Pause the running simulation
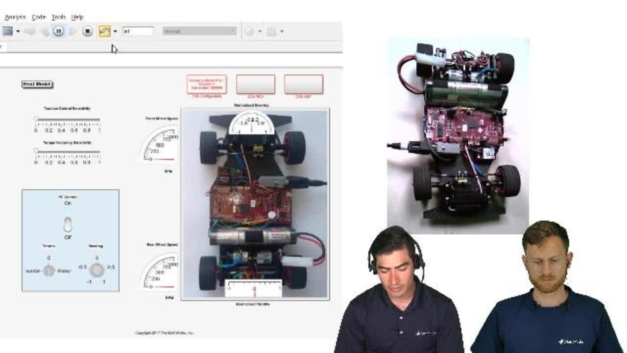The width and height of the screenshot is (627, 353). point(58,31)
